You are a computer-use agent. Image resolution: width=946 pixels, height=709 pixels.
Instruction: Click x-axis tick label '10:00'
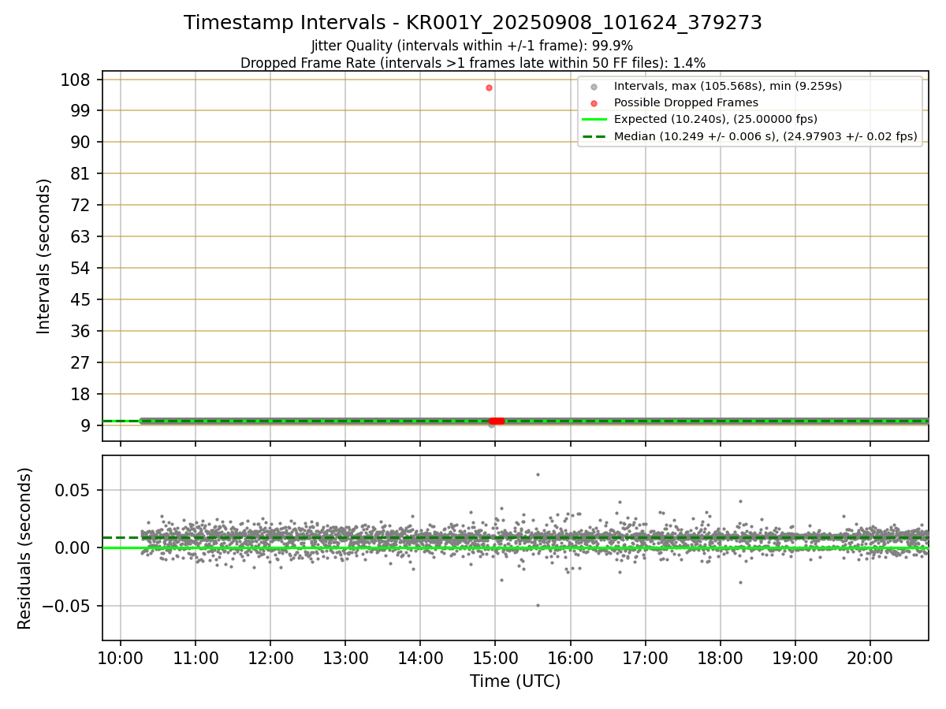(121, 658)
